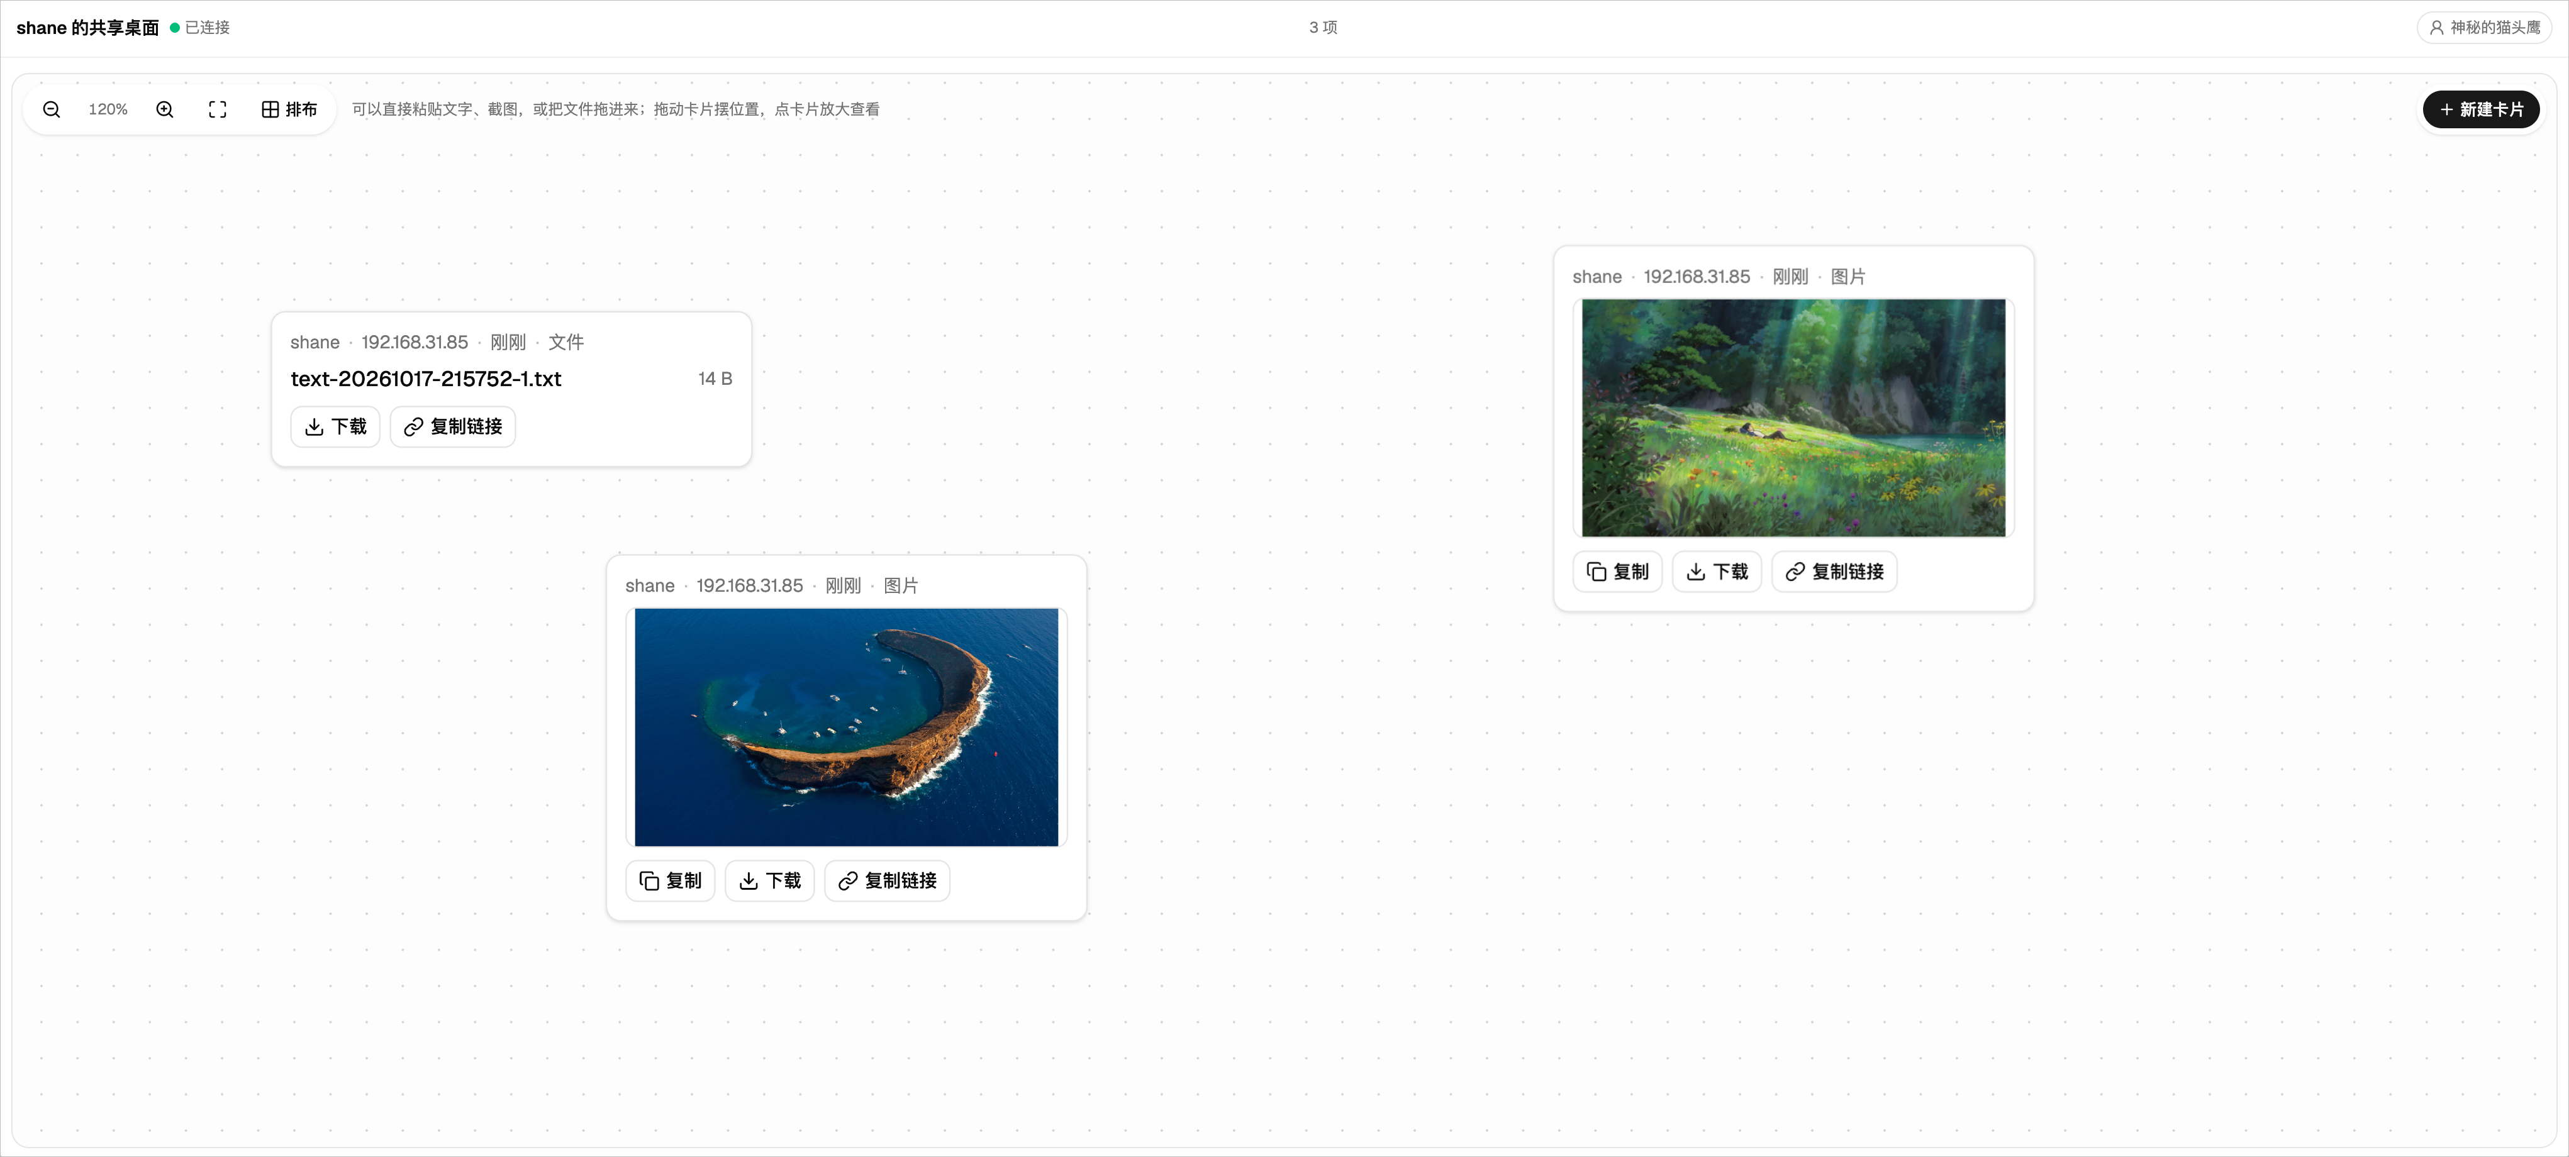The height and width of the screenshot is (1157, 2569).
Task: Copy link of the forest meadow card
Action: [1835, 572]
